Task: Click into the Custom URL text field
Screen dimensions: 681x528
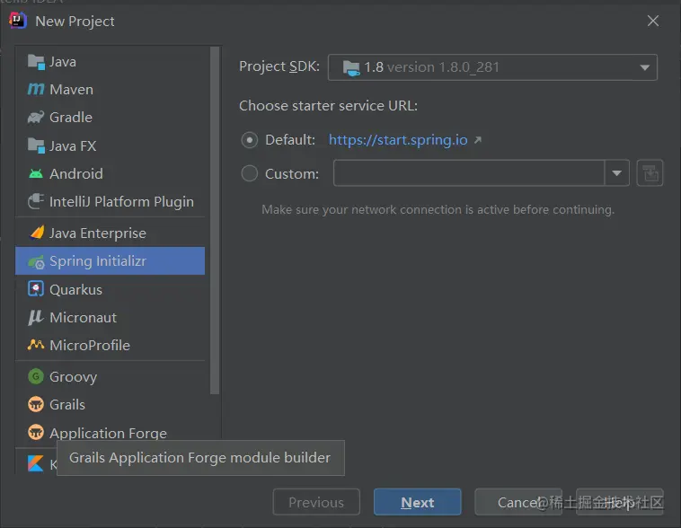Action: tap(469, 173)
